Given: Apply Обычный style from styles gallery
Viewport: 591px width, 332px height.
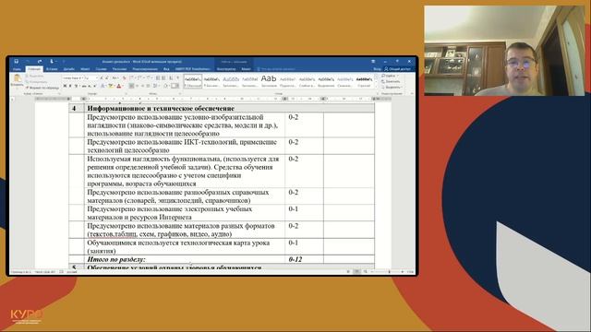Looking at the screenshot, I should tap(193, 82).
